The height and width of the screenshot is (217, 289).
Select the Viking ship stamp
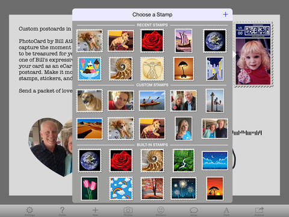click(184, 41)
